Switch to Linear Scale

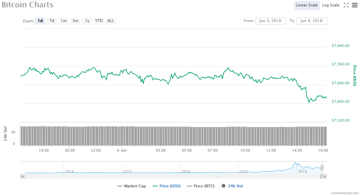click(307, 5)
